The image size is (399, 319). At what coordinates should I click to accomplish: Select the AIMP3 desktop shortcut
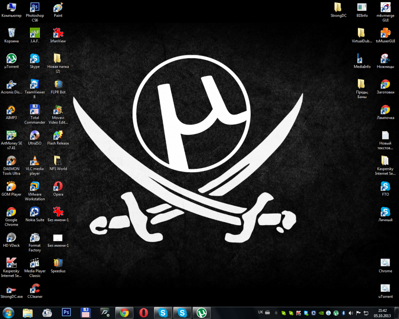coord(11,110)
